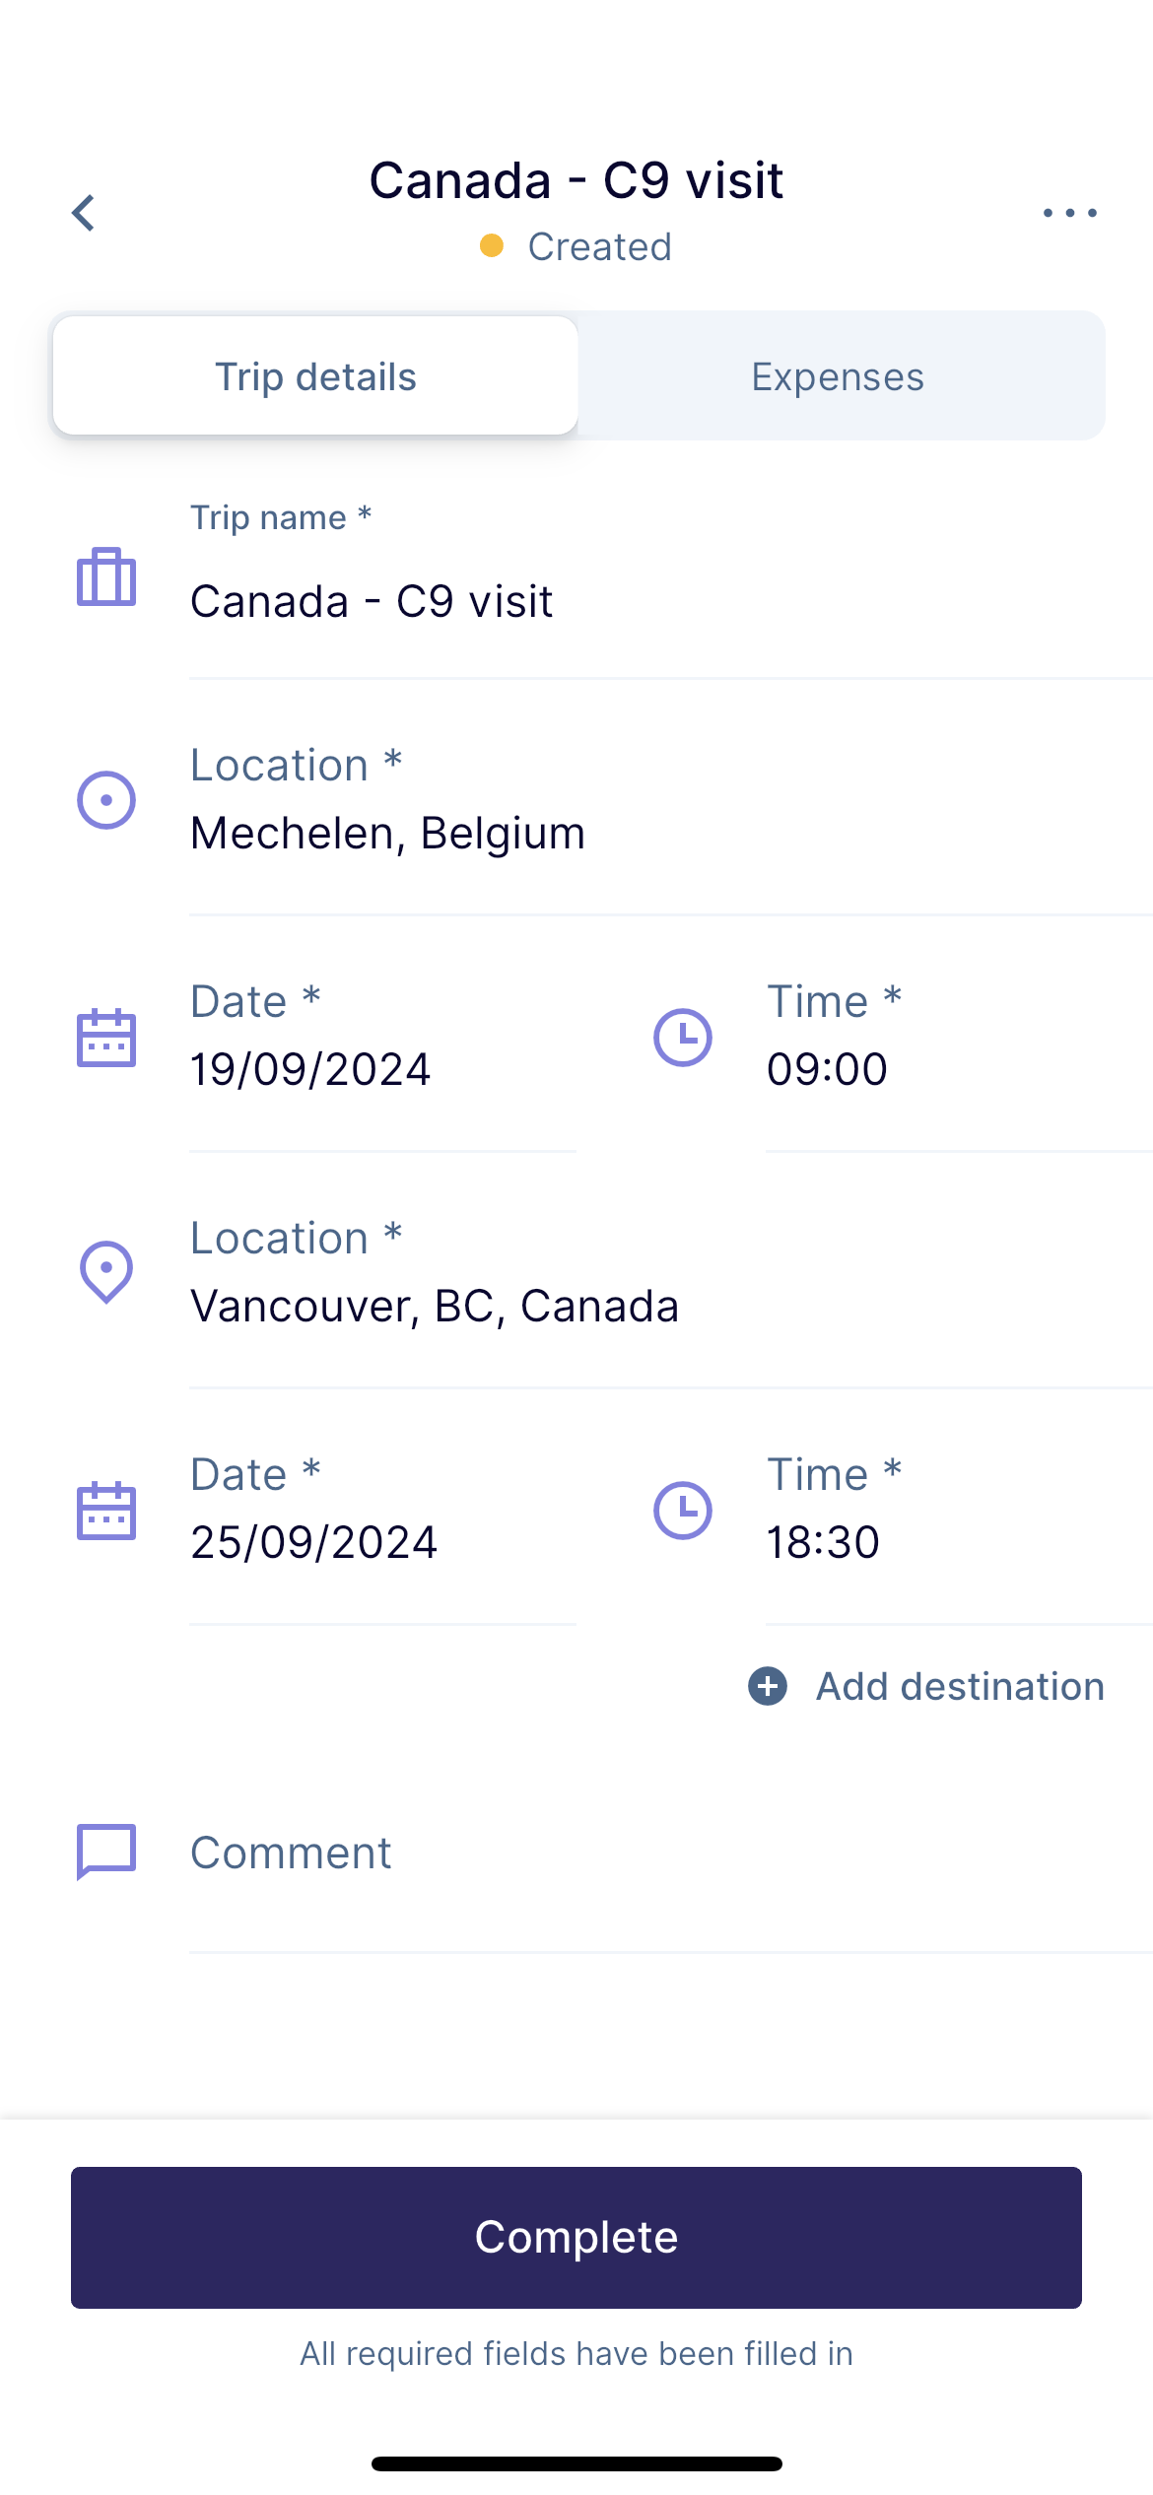The image size is (1153, 2495).
Task: Click the Add destination link
Action: click(x=960, y=1686)
